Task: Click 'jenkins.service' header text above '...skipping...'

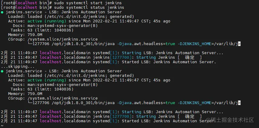Action: pos(24,12)
